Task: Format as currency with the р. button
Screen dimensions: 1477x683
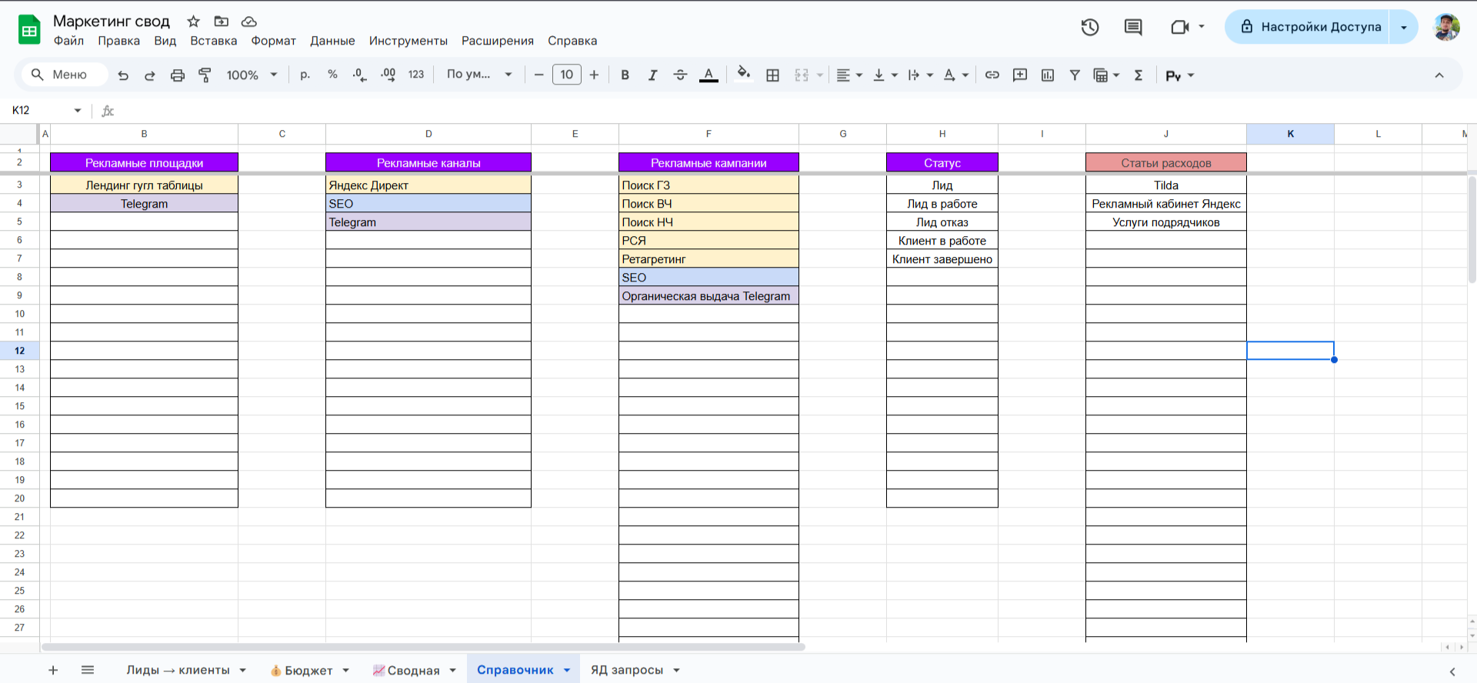Action: tap(305, 75)
